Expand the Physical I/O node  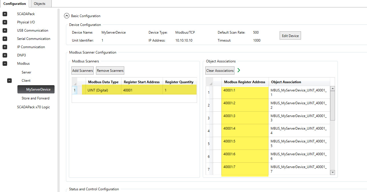click(x=5, y=22)
